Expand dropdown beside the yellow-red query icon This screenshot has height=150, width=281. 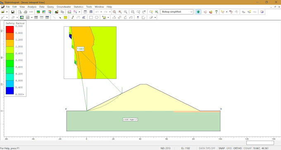click(226, 12)
